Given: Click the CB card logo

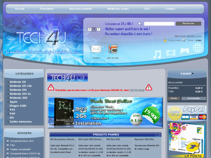Looking at the screenshot, I should (185, 117).
